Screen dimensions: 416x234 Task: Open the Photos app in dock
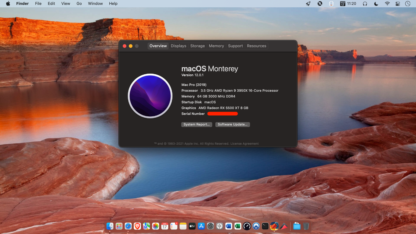(x=156, y=226)
